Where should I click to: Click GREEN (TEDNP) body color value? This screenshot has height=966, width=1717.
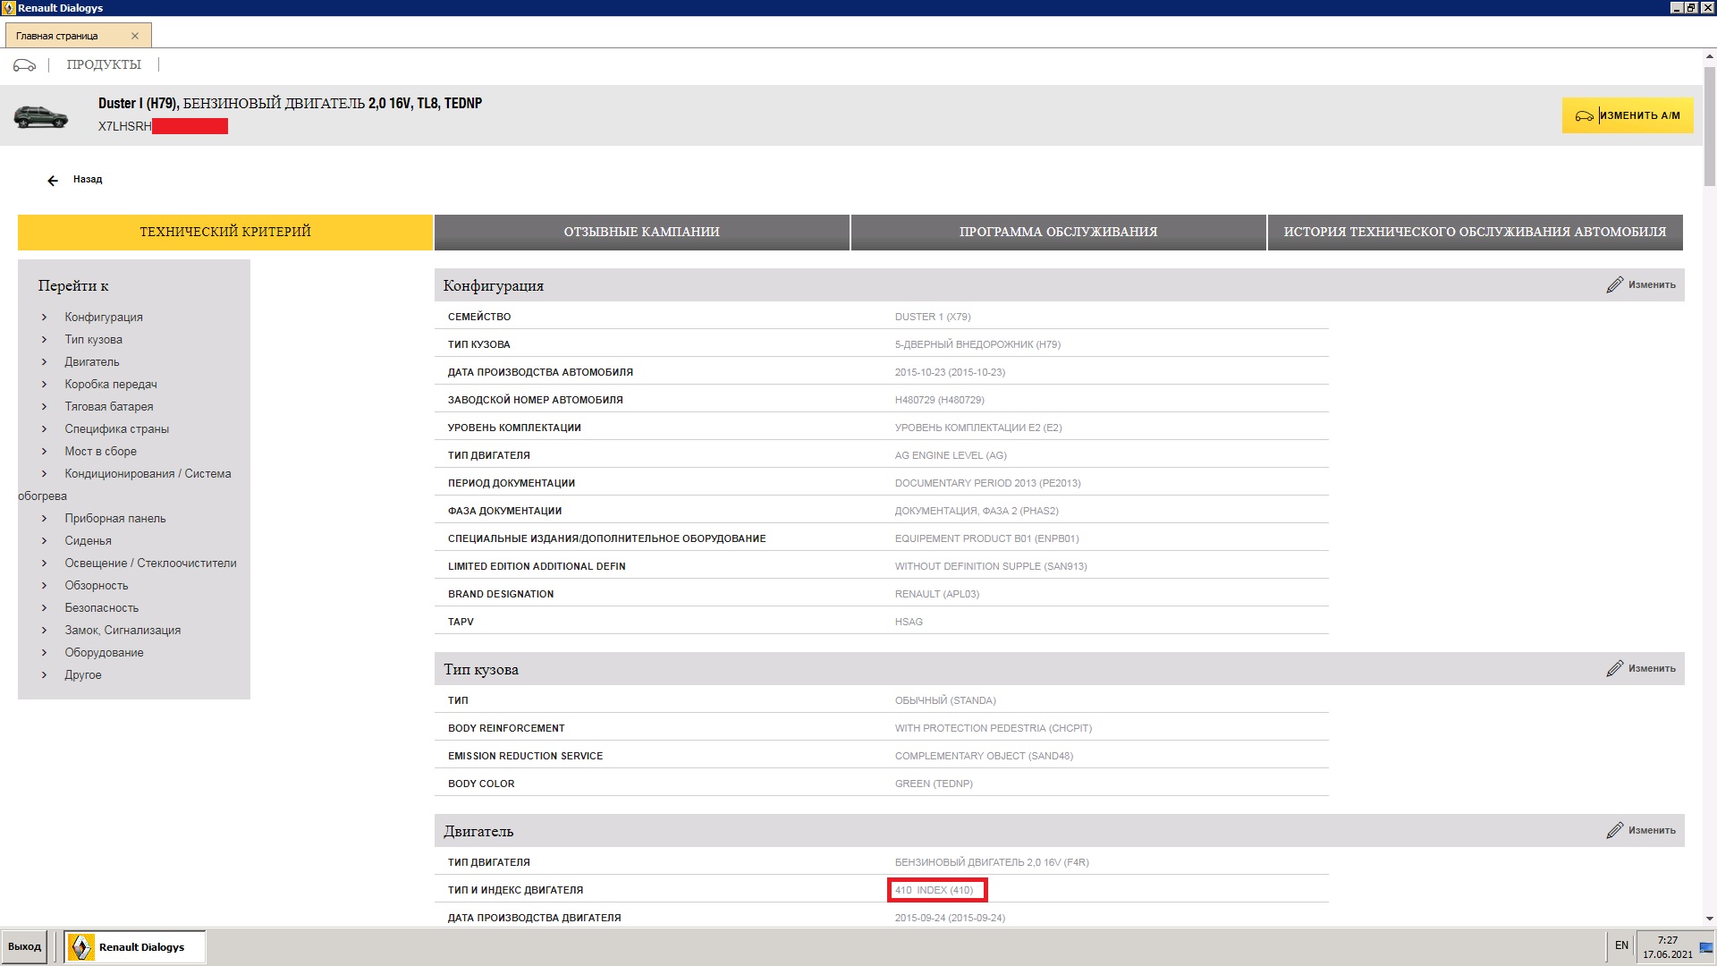934,784
